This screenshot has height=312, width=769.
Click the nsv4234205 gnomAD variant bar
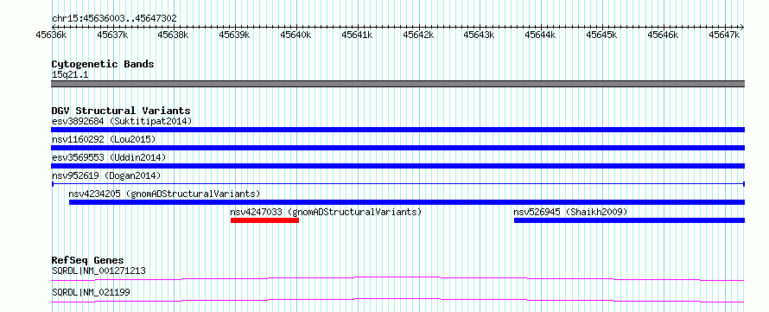(x=407, y=202)
